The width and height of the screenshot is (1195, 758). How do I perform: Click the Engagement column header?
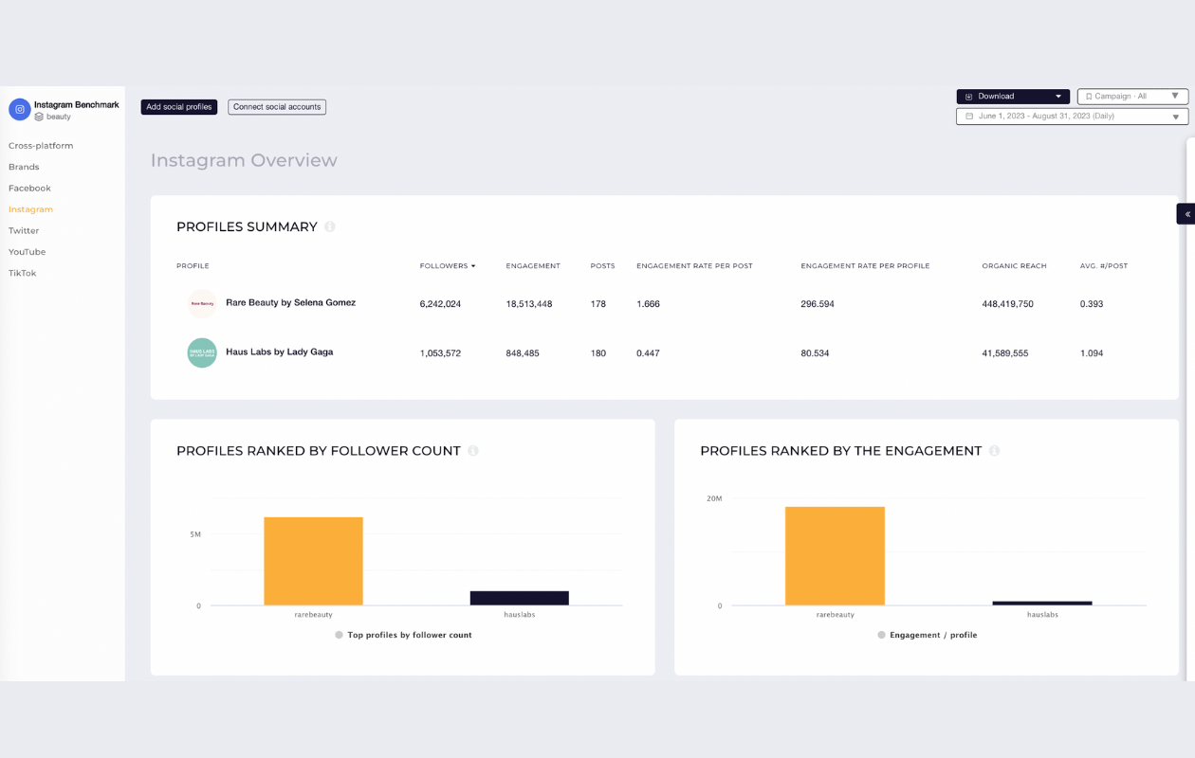533,266
